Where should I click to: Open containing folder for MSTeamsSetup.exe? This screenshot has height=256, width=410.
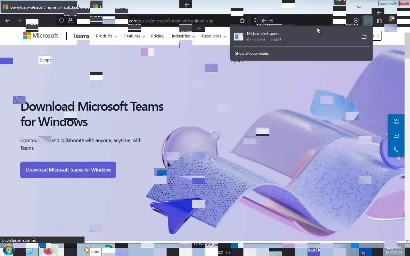click(x=364, y=37)
